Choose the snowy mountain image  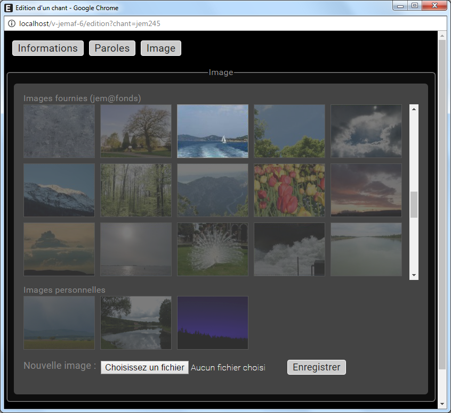click(59, 190)
